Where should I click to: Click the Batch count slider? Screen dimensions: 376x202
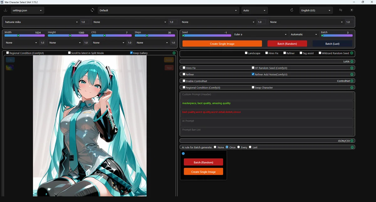coord(337,35)
